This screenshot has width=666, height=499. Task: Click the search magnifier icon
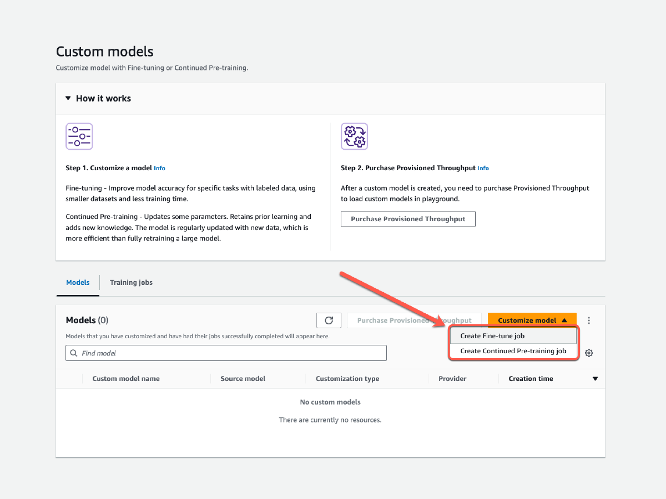(x=74, y=353)
